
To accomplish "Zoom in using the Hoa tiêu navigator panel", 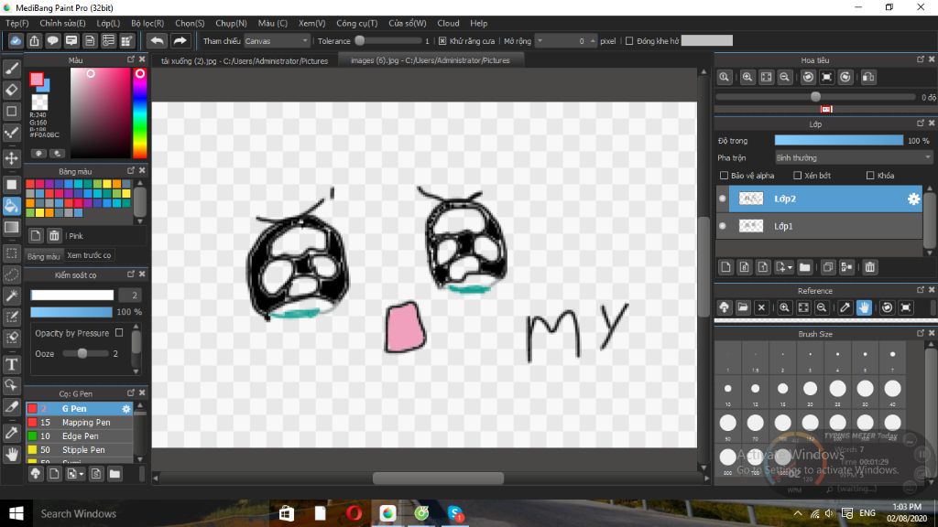I will click(747, 77).
